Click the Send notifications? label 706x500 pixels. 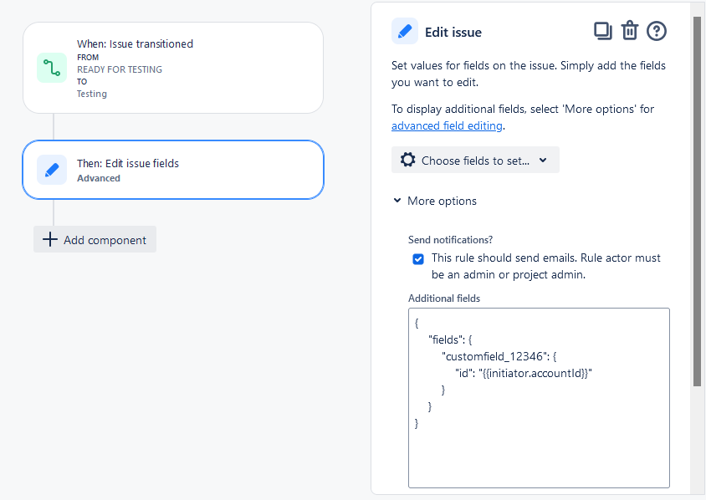(450, 240)
